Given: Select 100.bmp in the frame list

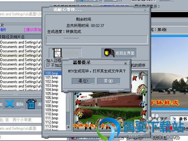Looking at the screenshot, I should (53, 73).
